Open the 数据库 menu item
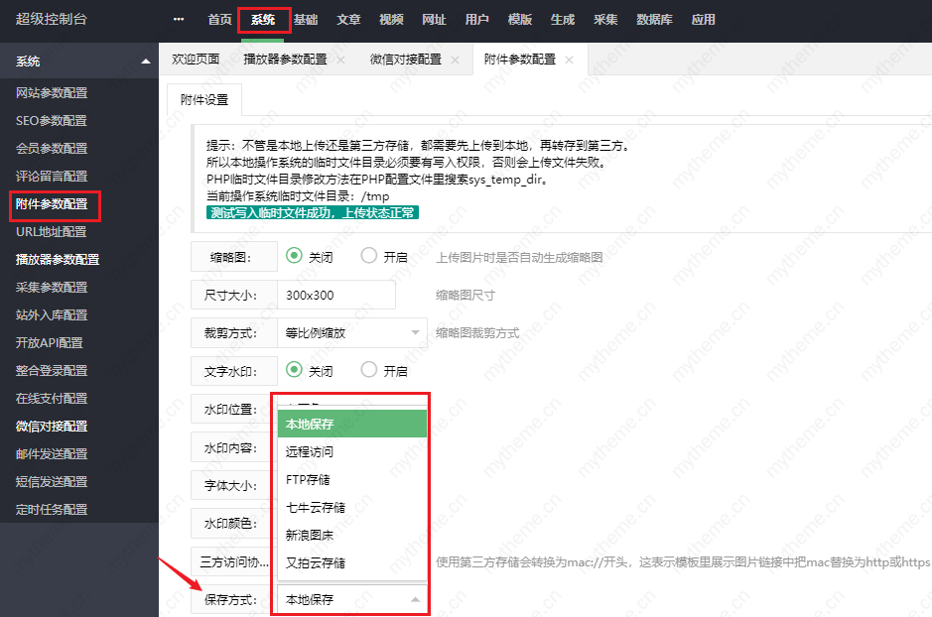 [654, 18]
